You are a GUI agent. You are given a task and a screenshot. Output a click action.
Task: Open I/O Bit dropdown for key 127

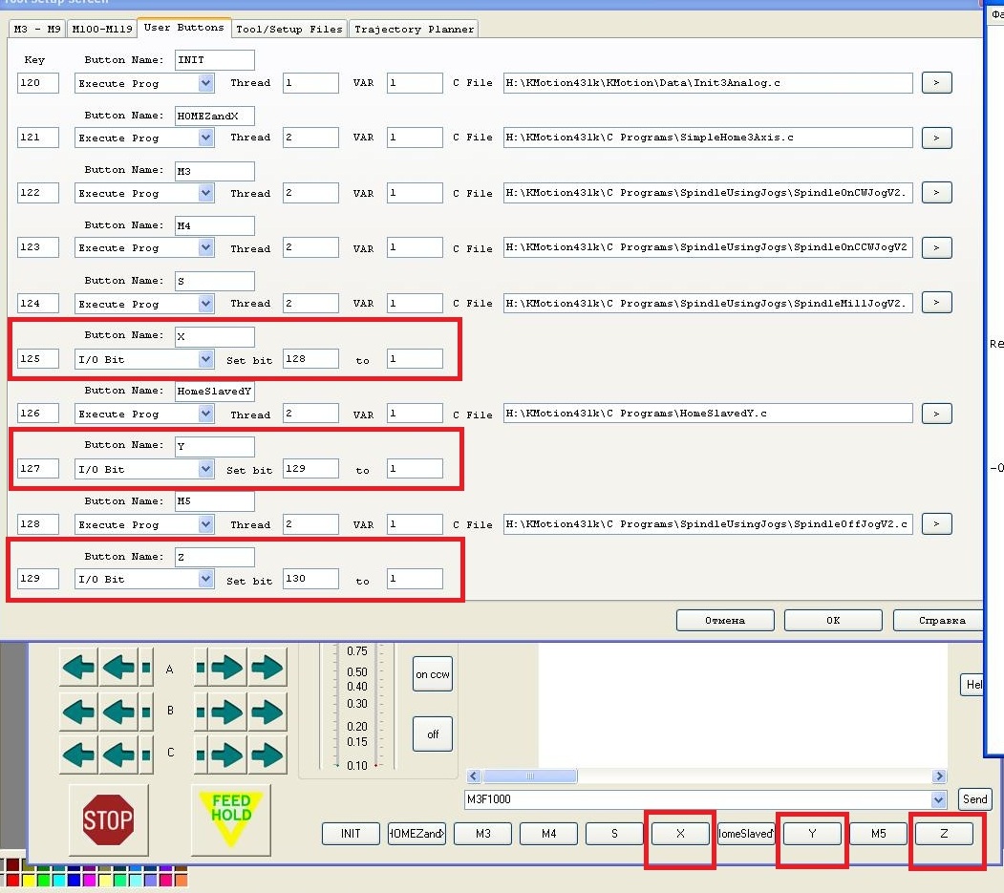[x=205, y=469]
